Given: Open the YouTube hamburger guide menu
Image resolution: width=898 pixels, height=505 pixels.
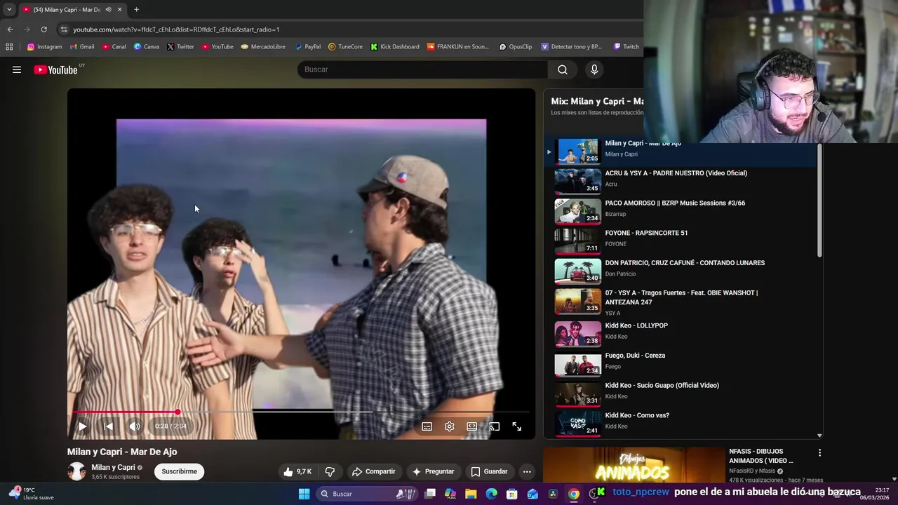Looking at the screenshot, I should [17, 69].
